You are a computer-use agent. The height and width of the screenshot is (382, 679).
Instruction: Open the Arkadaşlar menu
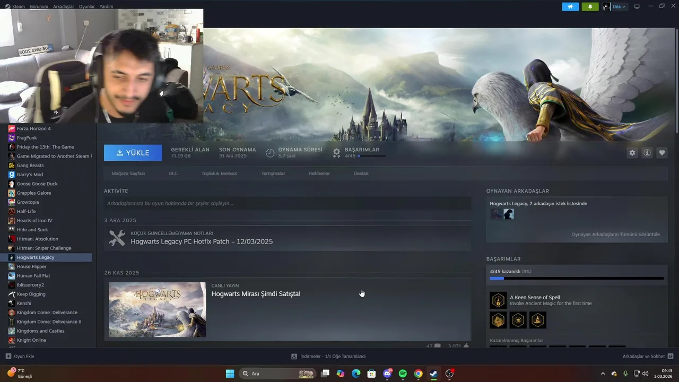click(64, 7)
